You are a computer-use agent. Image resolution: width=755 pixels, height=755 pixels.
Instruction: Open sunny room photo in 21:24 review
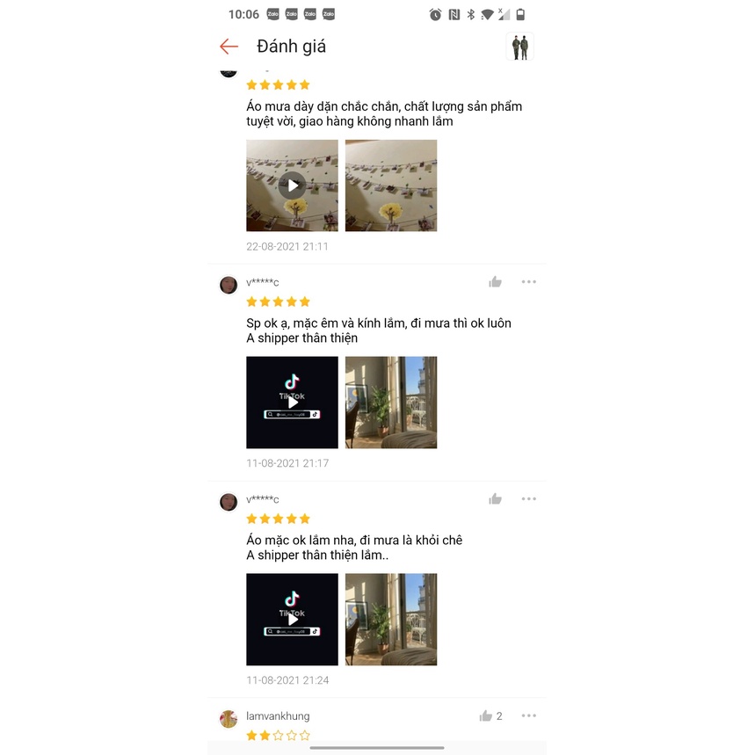coord(391,620)
